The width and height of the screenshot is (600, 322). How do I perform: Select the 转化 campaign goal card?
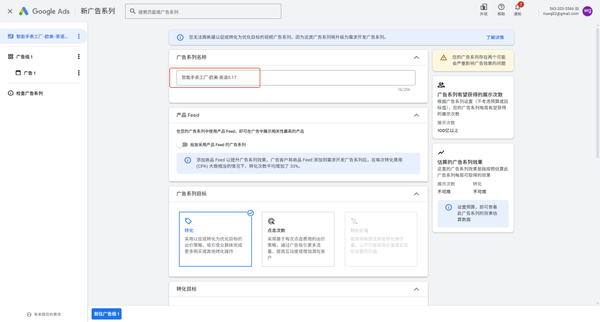(215, 239)
